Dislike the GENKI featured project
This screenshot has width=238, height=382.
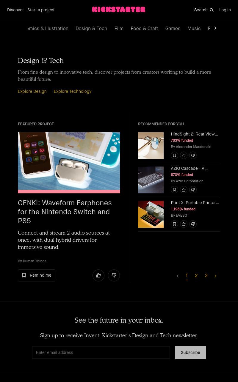click(x=114, y=275)
